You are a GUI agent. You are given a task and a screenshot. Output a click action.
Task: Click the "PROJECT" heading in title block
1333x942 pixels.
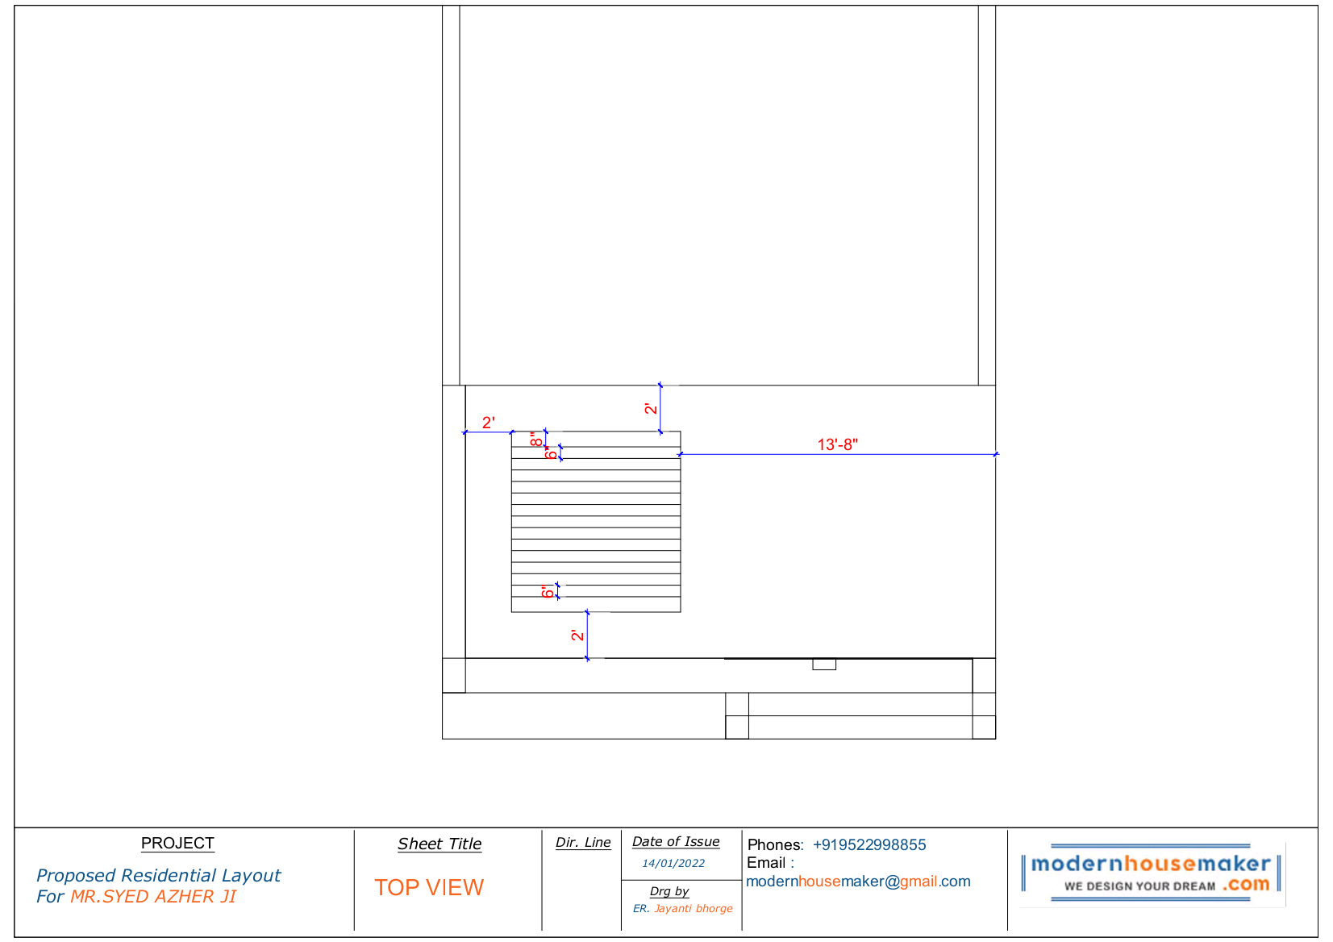(x=177, y=843)
